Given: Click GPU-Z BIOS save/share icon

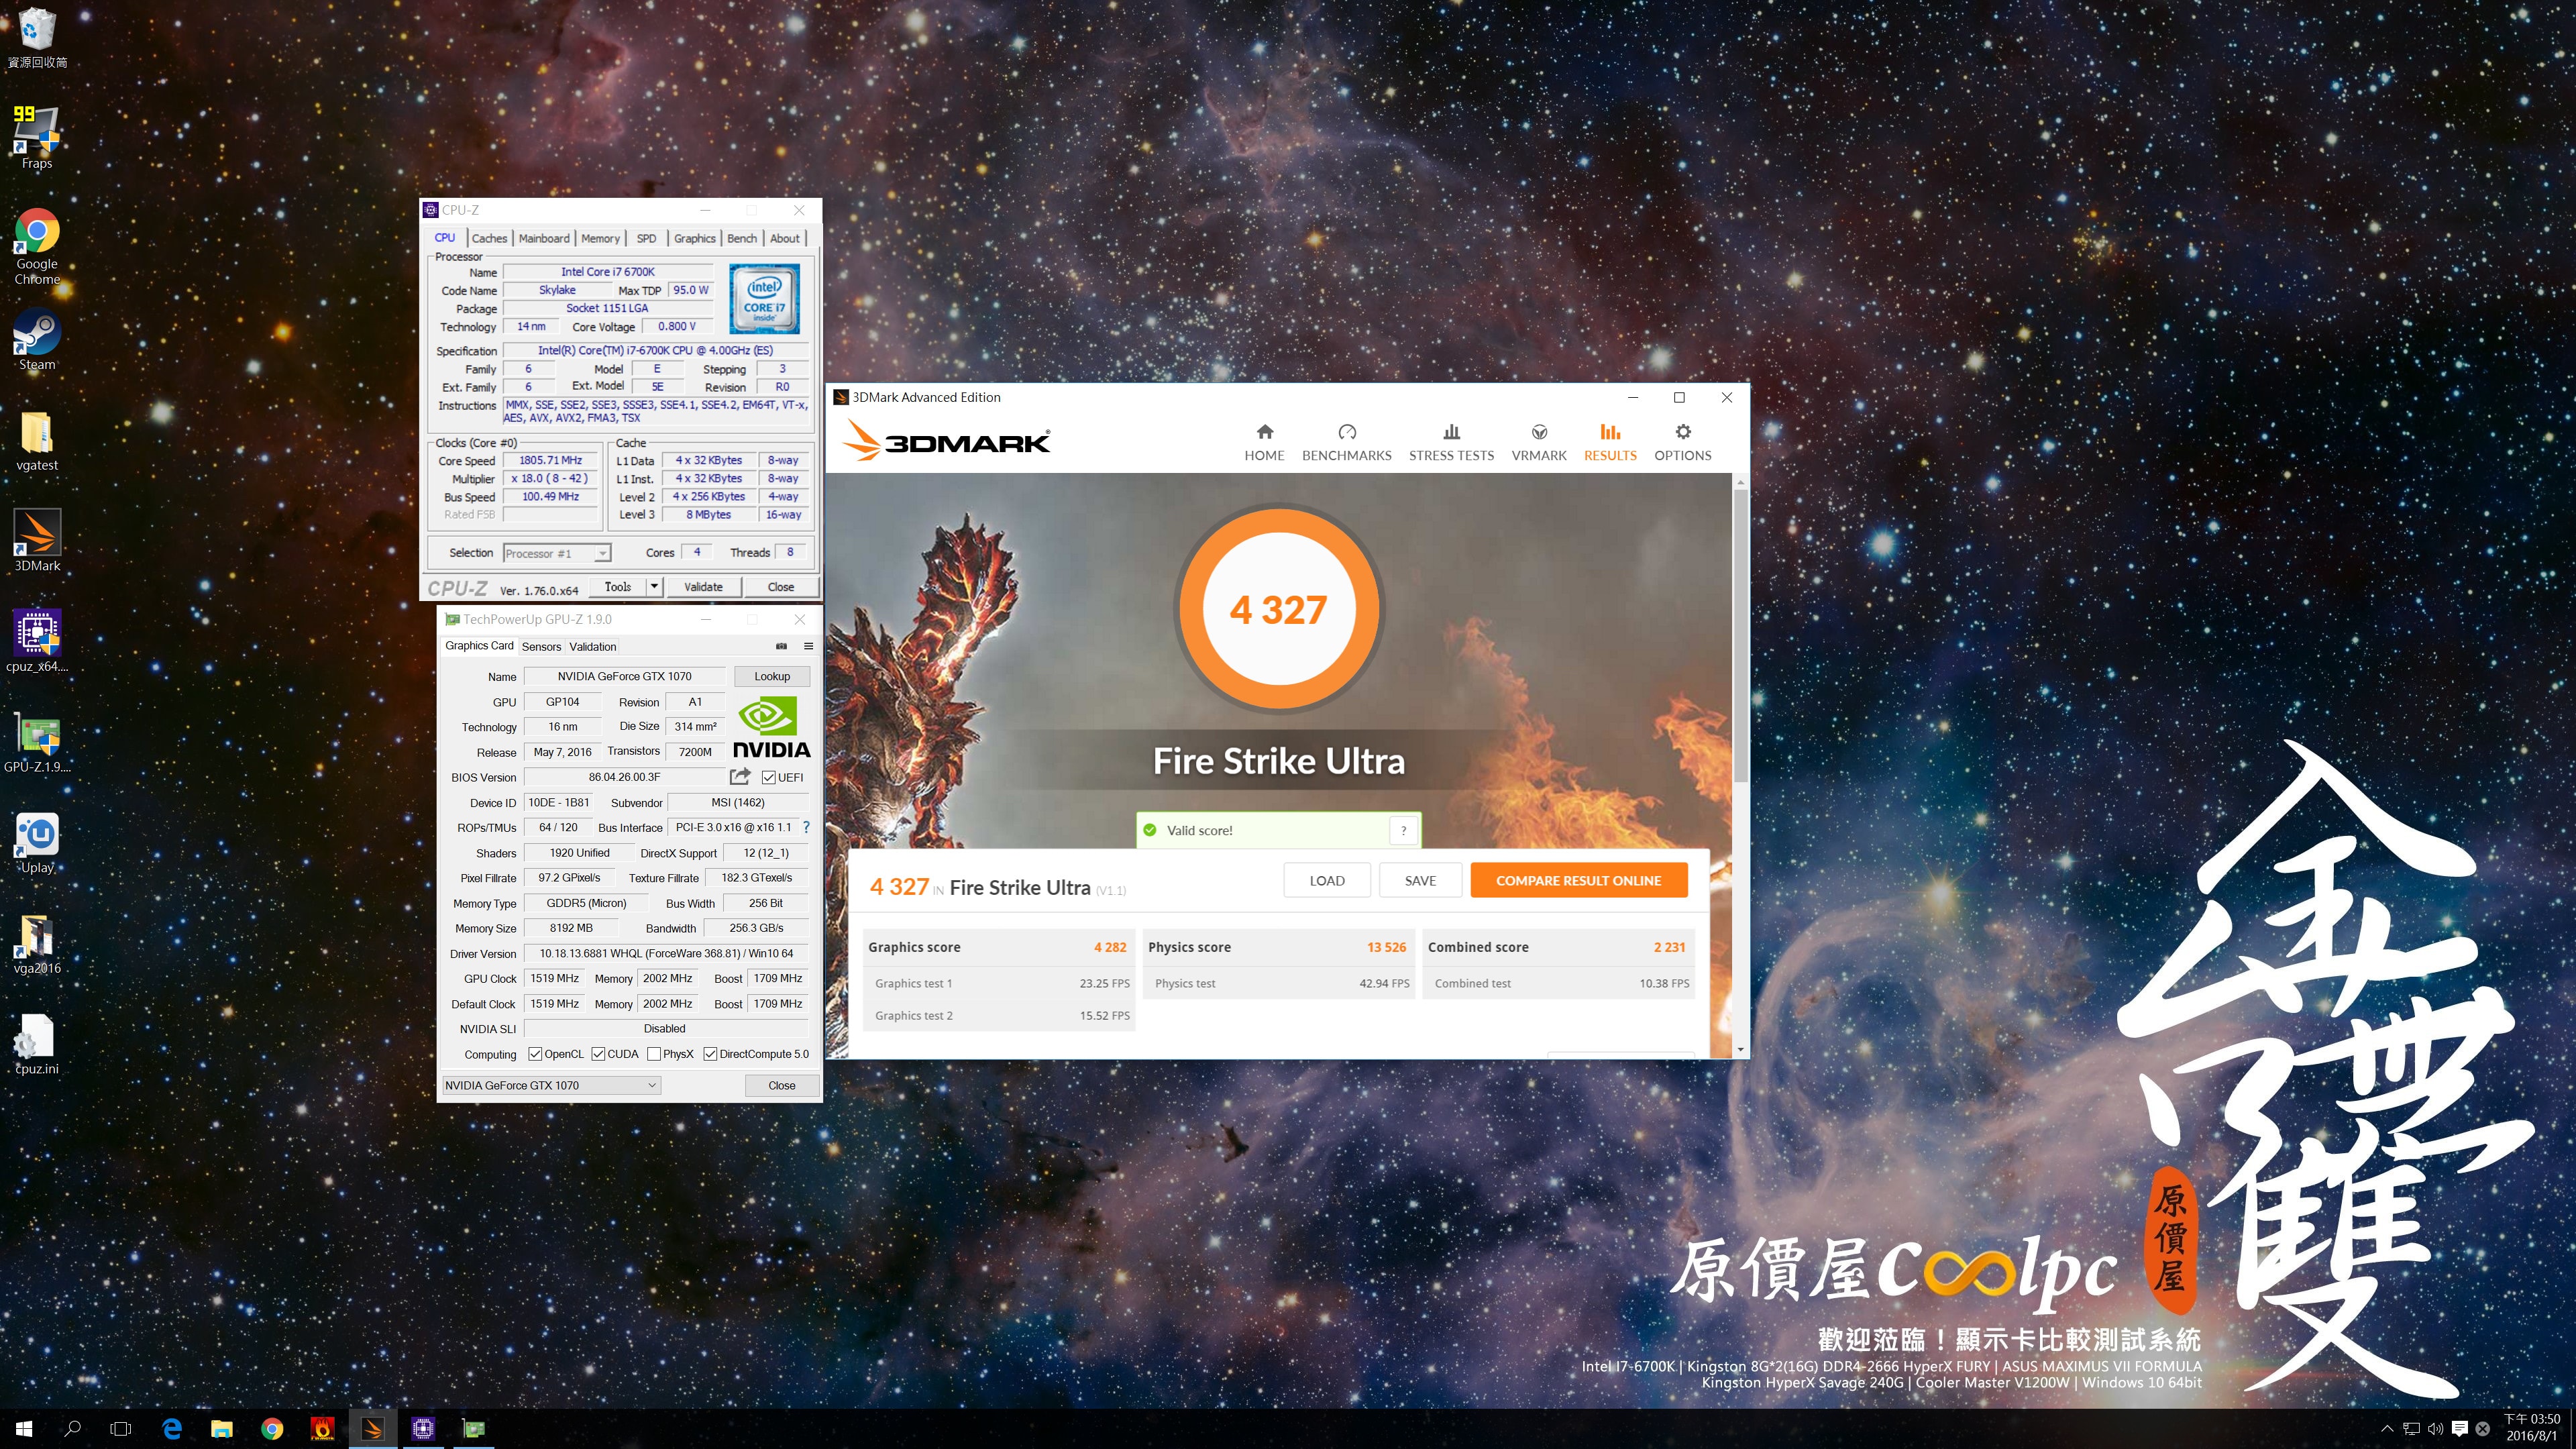Looking at the screenshot, I should pyautogui.click(x=740, y=776).
